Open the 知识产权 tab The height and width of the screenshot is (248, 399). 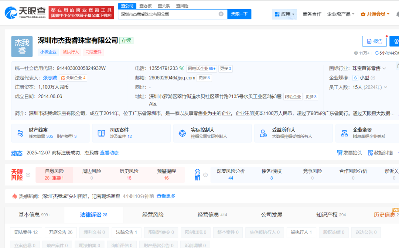327,215
